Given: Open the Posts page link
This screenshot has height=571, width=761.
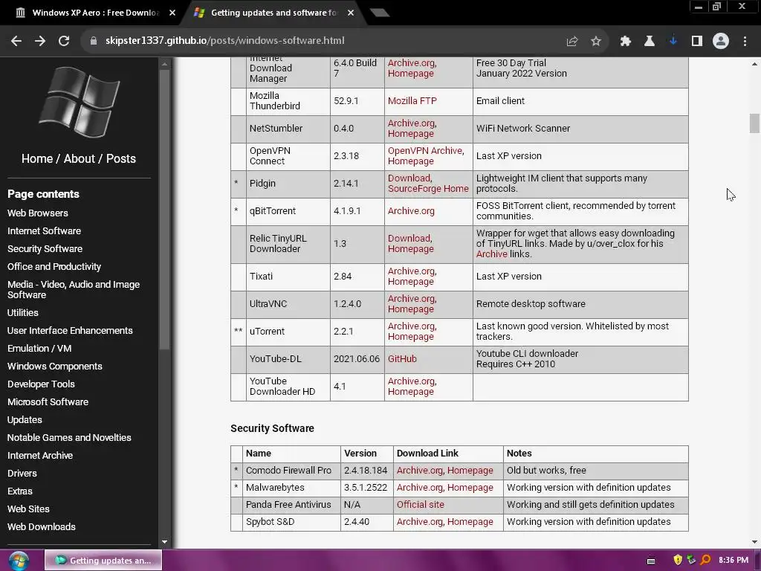Looking at the screenshot, I should 121,159.
